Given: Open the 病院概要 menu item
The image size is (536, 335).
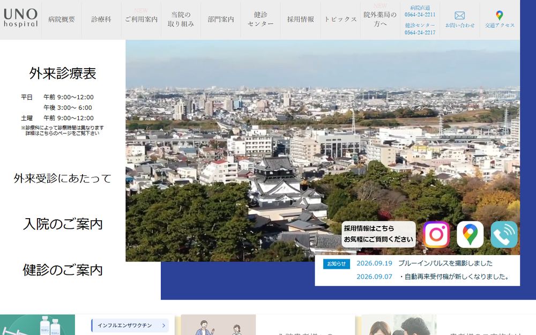Looking at the screenshot, I should click(62, 19).
